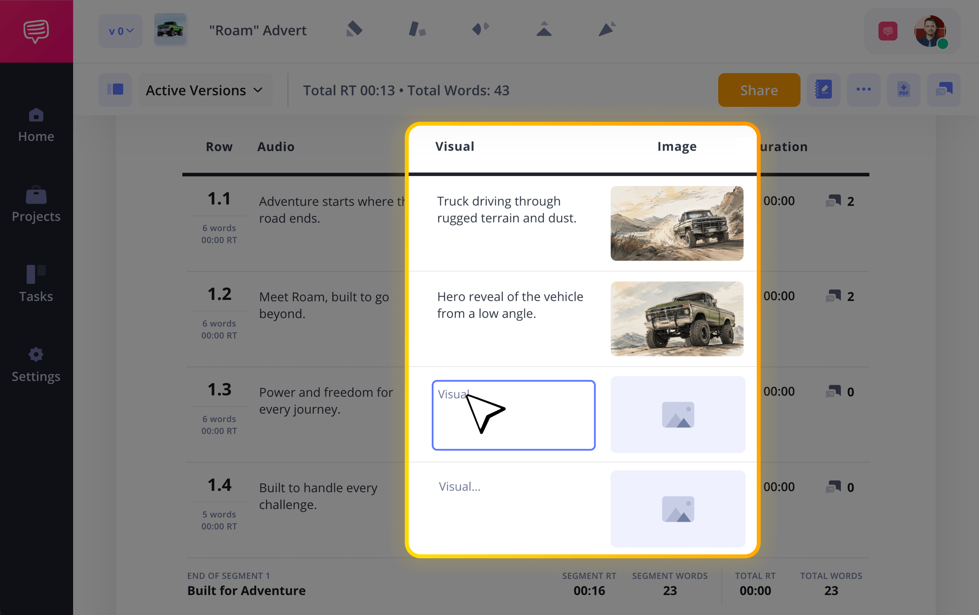This screenshot has height=615, width=979.
Task: Click audio text "Power and freedom for every journey"
Action: click(326, 401)
